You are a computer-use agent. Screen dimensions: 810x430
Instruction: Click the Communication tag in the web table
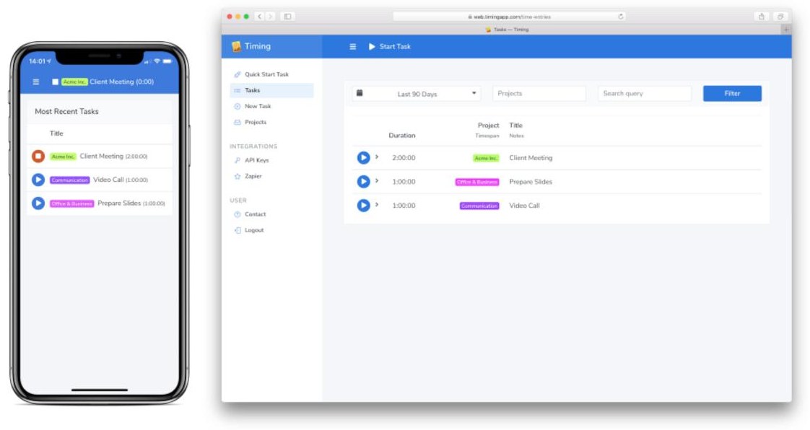479,206
